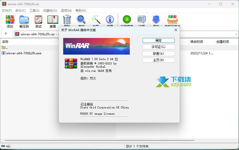Screen dimensions: 239x150
Task: Launch the Wizard magic wand icon
Action: click(x=96, y=19)
